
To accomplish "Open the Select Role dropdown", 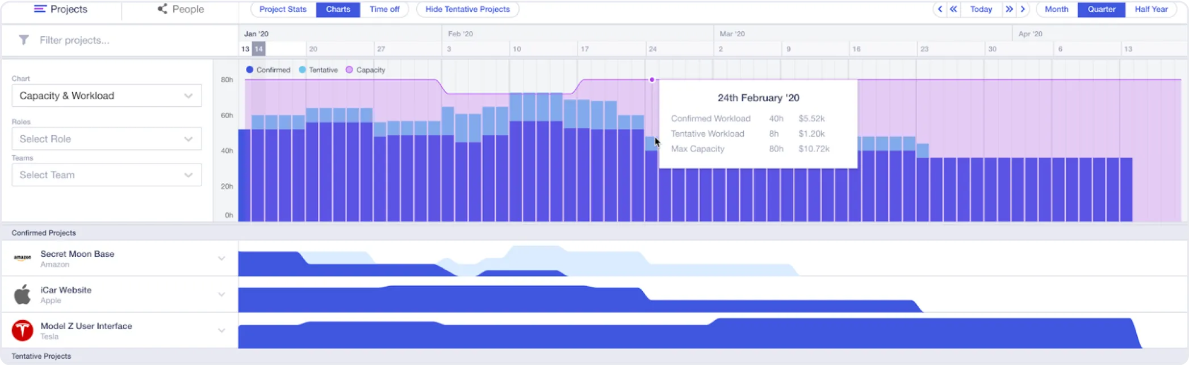I will click(107, 139).
